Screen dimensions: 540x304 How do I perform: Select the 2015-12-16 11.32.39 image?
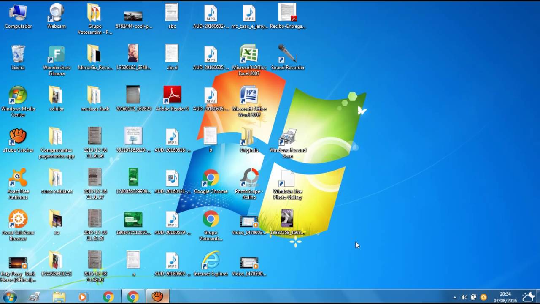[95, 225]
